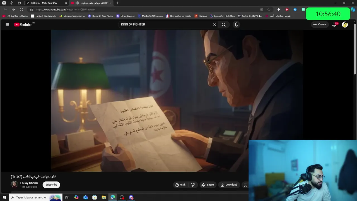Viewport: 357px width, 201px height.
Task: Open File Explorer from taskbar
Action: (x=103, y=197)
